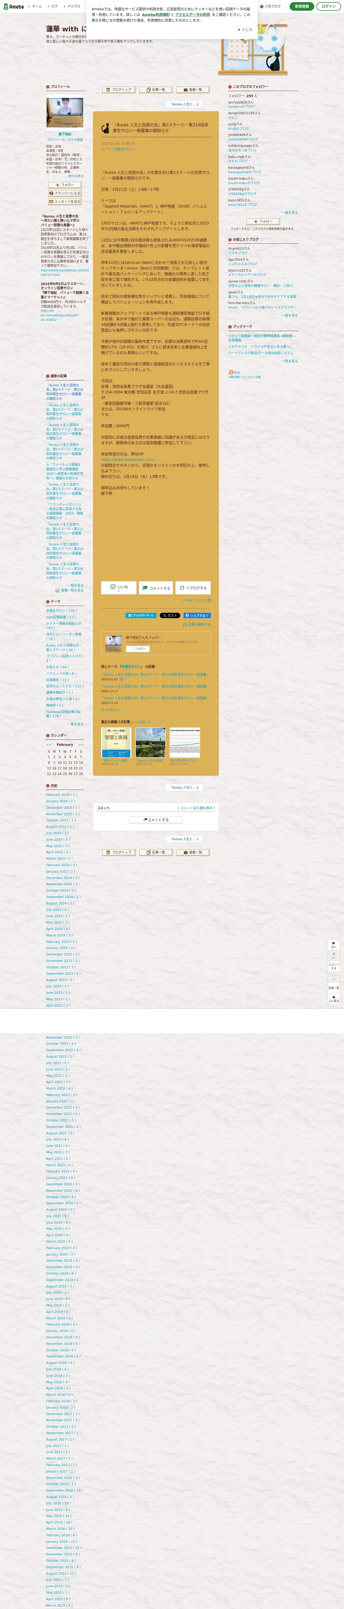Viewport: 344px width, 1609px height.
Task: Go to previous month with << in calendar
Action: tap(49, 744)
